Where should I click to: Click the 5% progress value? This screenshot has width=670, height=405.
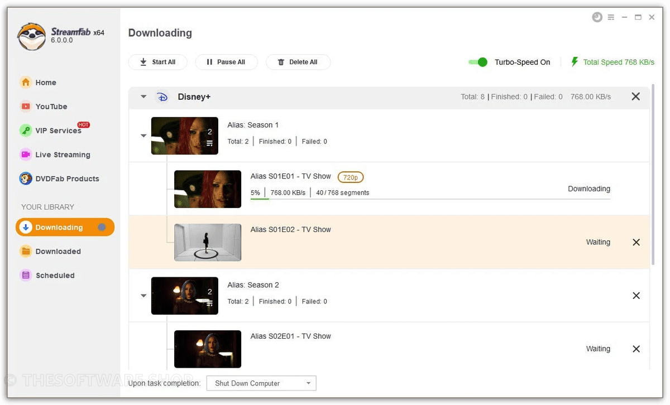coord(255,192)
